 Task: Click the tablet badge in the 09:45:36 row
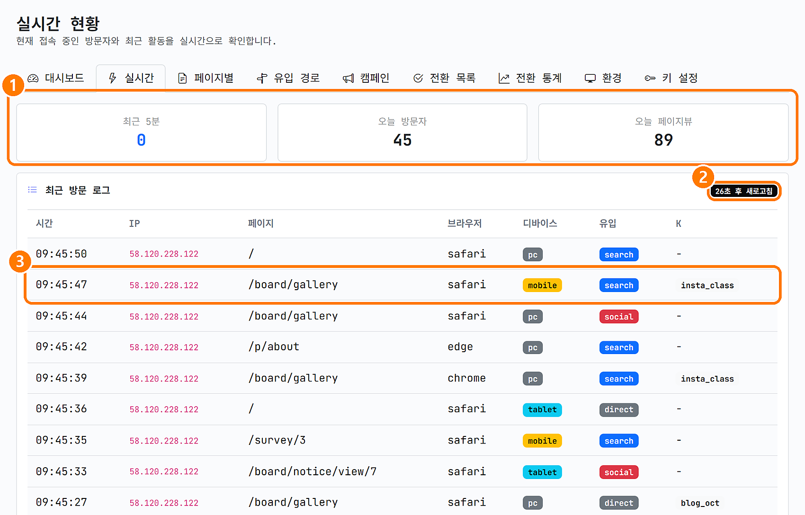542,410
